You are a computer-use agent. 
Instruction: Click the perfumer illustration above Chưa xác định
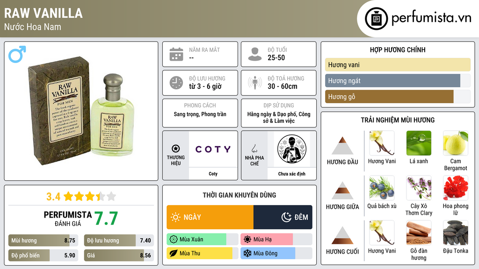pyautogui.click(x=292, y=149)
